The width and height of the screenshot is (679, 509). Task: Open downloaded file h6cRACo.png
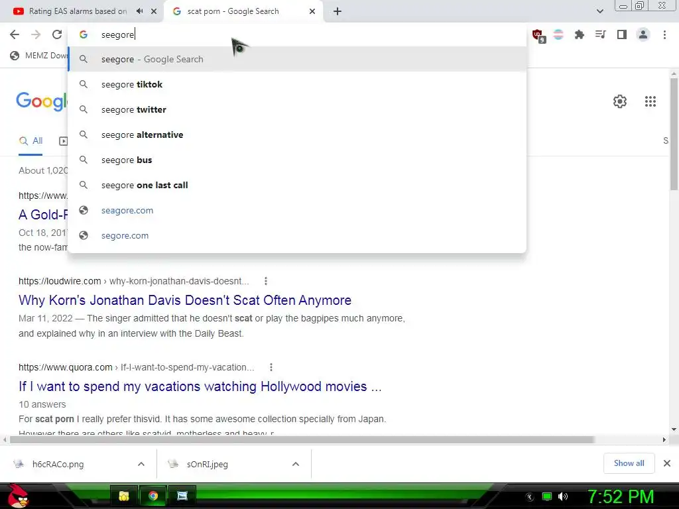pos(58,464)
